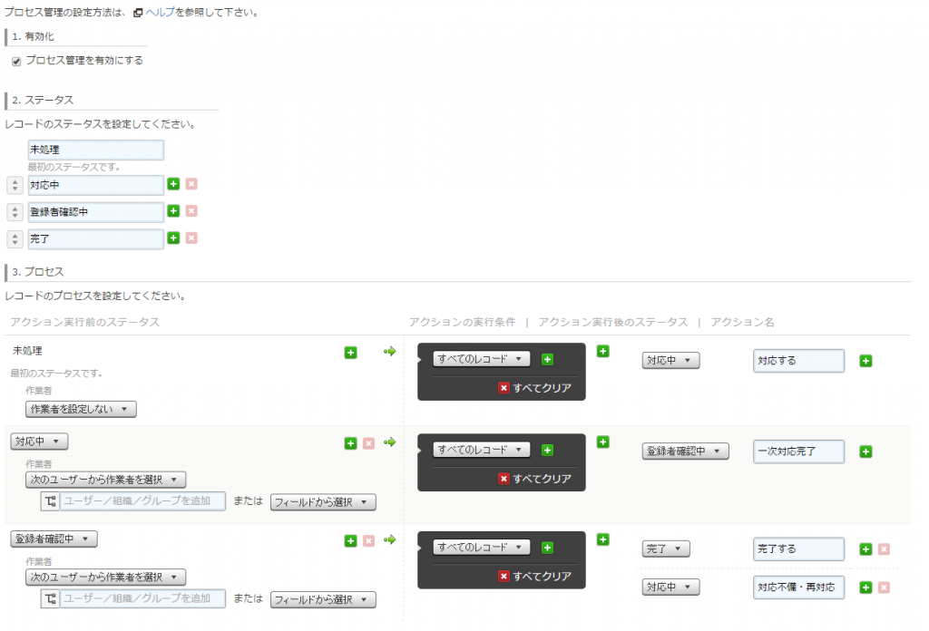Screen dimensions: 929x631
Task: Add process row after 対応中 with green plus
Action: click(351, 443)
